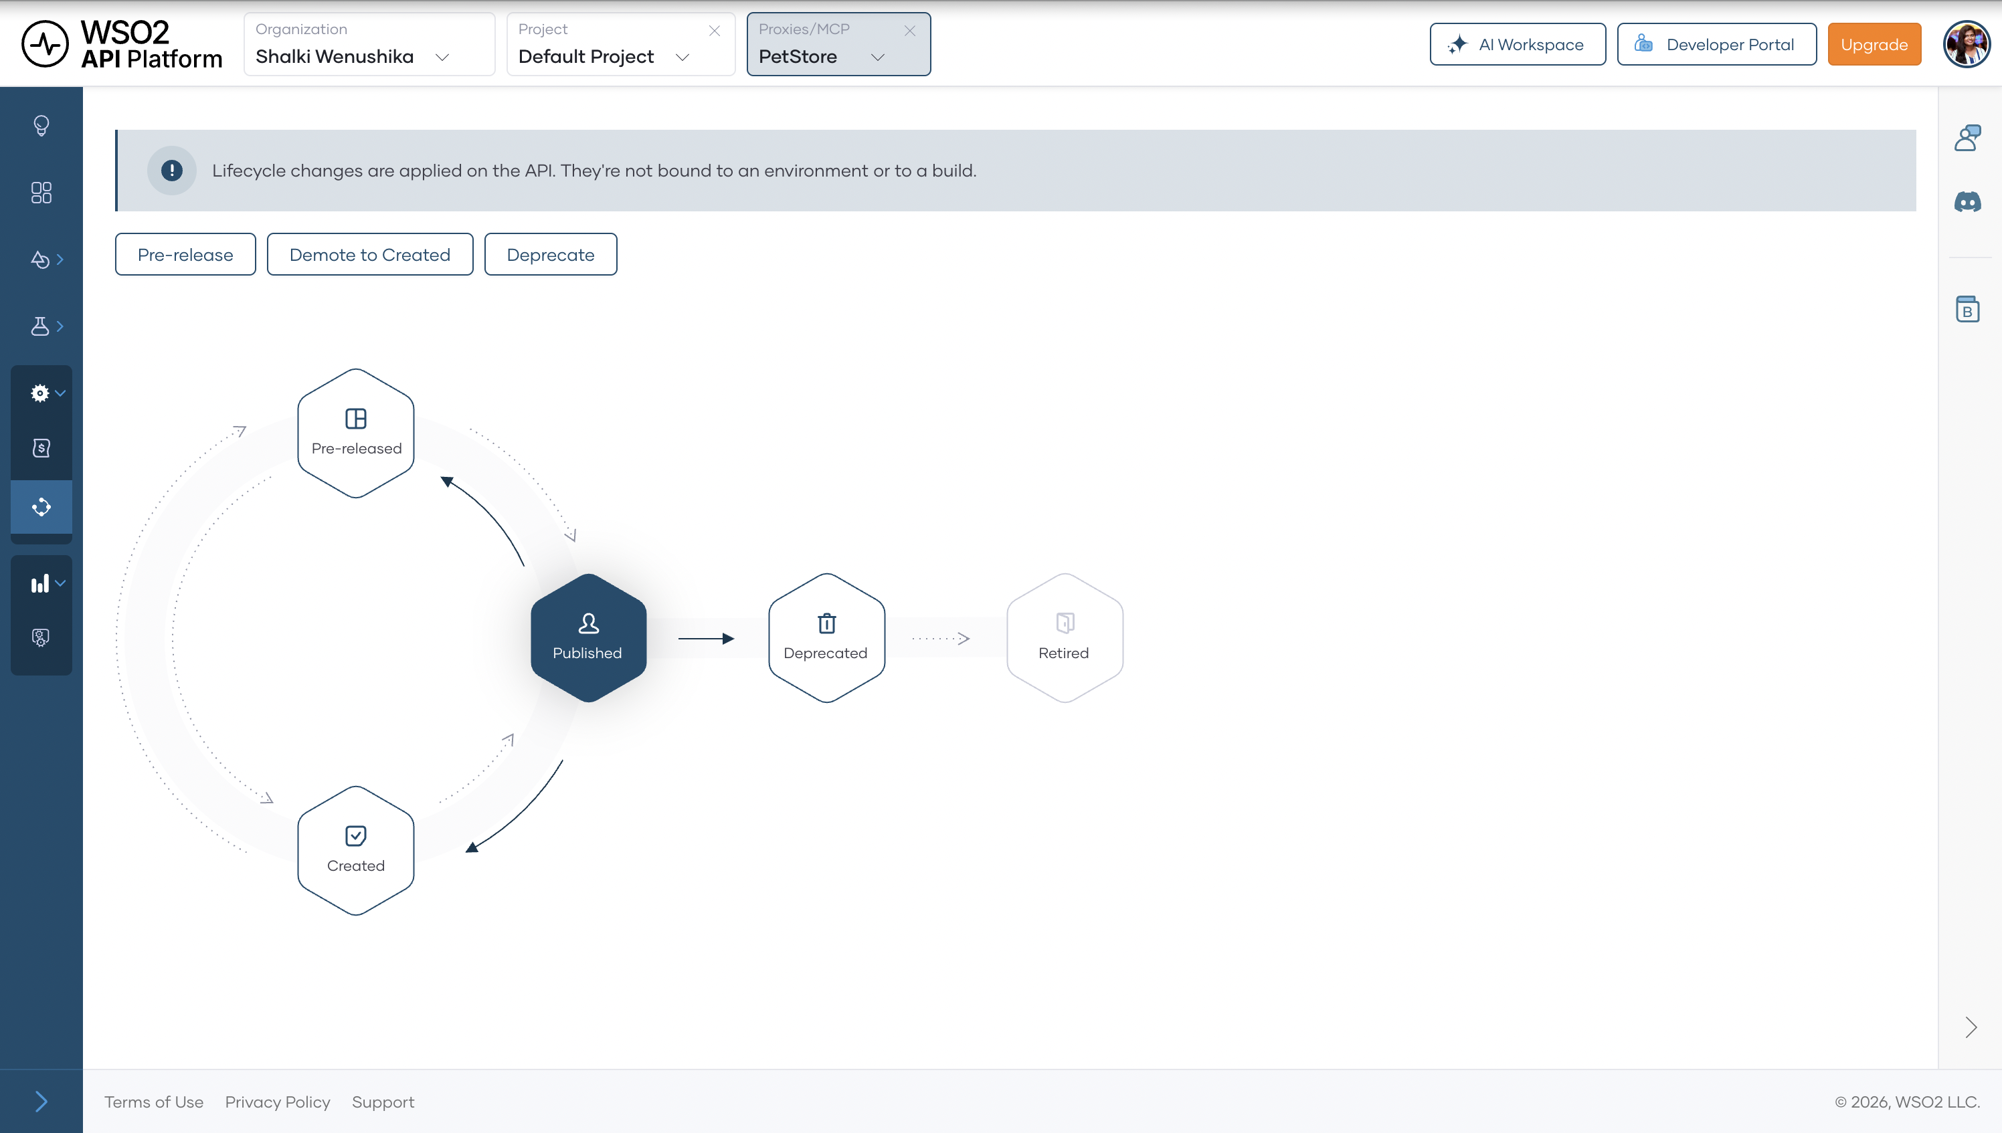Expand the right side panel arrow

1970,1027
